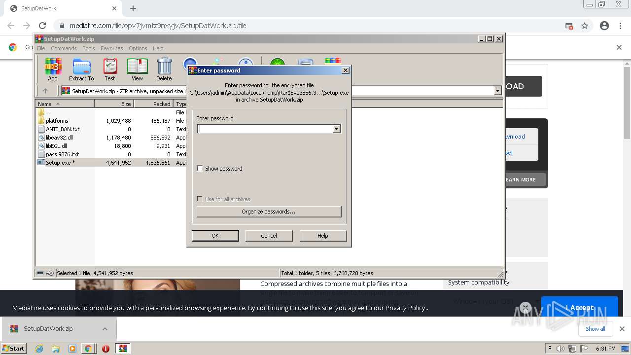The image size is (631, 355).
Task: Close the Chrome downloads bar
Action: point(622,329)
